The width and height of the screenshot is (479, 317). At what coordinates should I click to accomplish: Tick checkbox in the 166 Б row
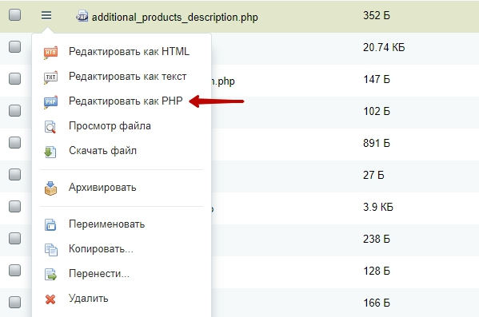point(14,303)
